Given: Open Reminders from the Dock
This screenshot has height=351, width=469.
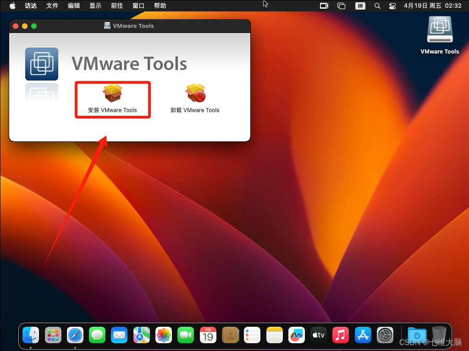Looking at the screenshot, I should tap(252, 335).
